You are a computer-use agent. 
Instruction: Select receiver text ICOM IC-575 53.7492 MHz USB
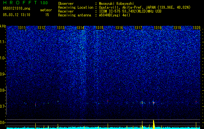[x=130, y=11]
